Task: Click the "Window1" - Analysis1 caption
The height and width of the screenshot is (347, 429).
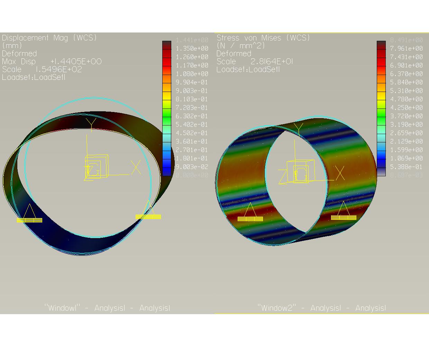Action: [107, 308]
